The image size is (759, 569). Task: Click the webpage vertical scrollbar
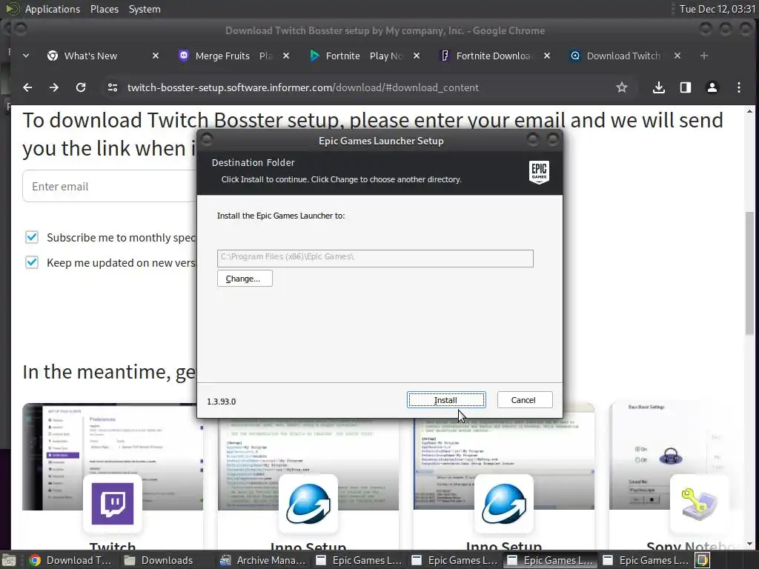750,273
